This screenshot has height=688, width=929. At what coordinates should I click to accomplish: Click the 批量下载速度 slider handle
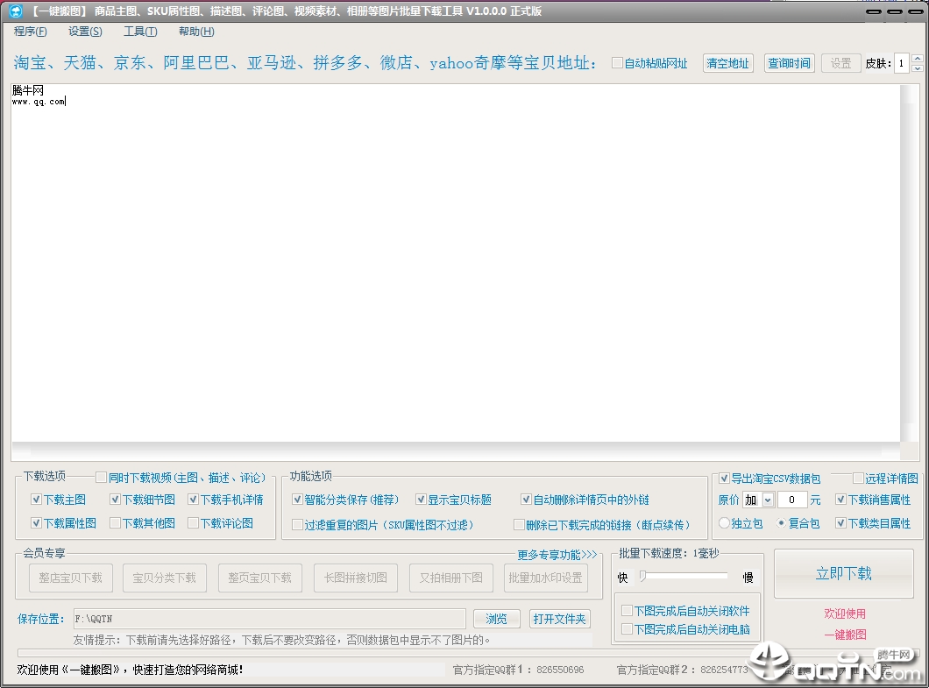pyautogui.click(x=642, y=576)
